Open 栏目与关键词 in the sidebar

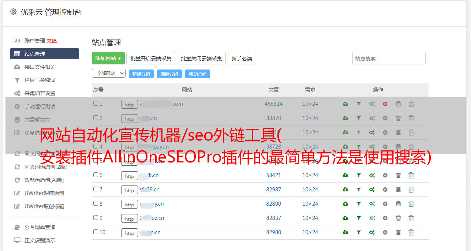tap(40, 80)
